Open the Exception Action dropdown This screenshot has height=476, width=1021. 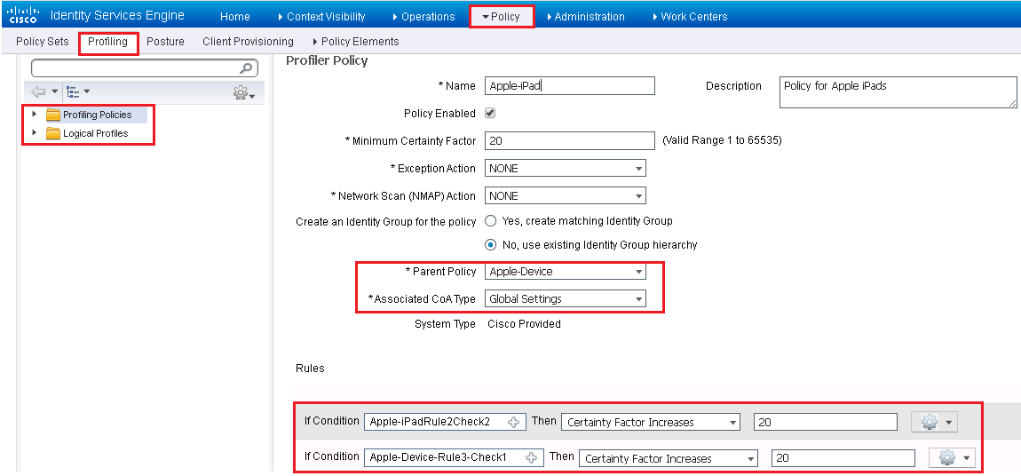coord(566,168)
